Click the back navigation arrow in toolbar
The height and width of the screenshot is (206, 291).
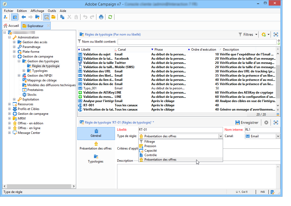[x=24, y=17]
